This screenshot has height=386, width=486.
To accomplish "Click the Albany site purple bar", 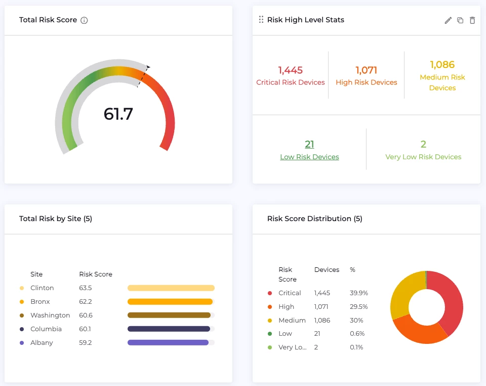I will [x=168, y=343].
